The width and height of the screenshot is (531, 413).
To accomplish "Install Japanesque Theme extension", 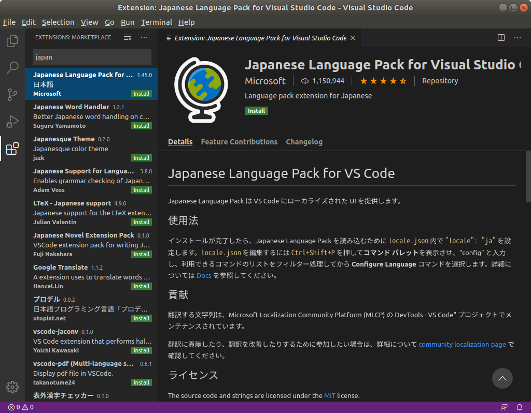I will (142, 158).
